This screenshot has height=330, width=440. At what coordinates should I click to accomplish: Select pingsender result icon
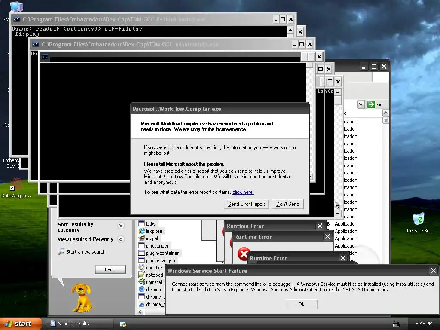coord(142,245)
